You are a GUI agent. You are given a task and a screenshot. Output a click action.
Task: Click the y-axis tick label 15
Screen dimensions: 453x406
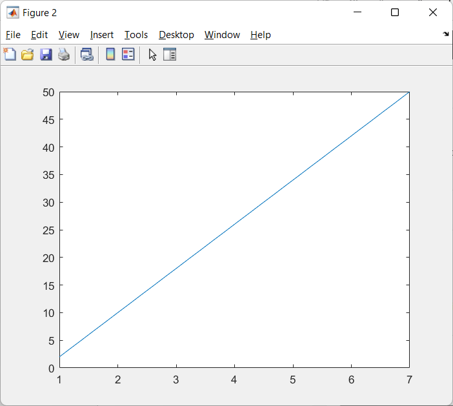pyautogui.click(x=48, y=286)
